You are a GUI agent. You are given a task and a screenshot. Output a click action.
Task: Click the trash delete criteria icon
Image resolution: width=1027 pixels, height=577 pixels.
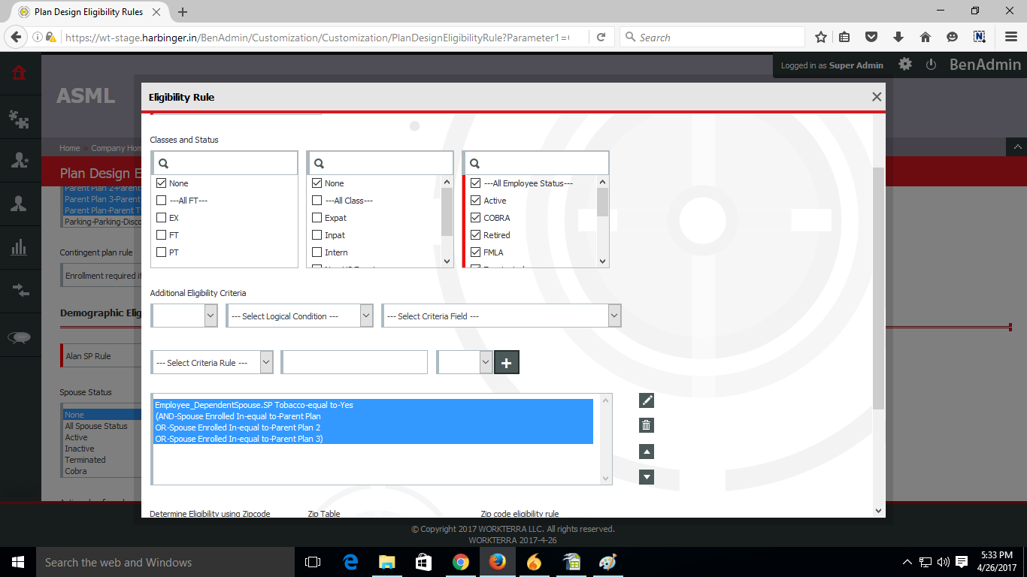[646, 426]
